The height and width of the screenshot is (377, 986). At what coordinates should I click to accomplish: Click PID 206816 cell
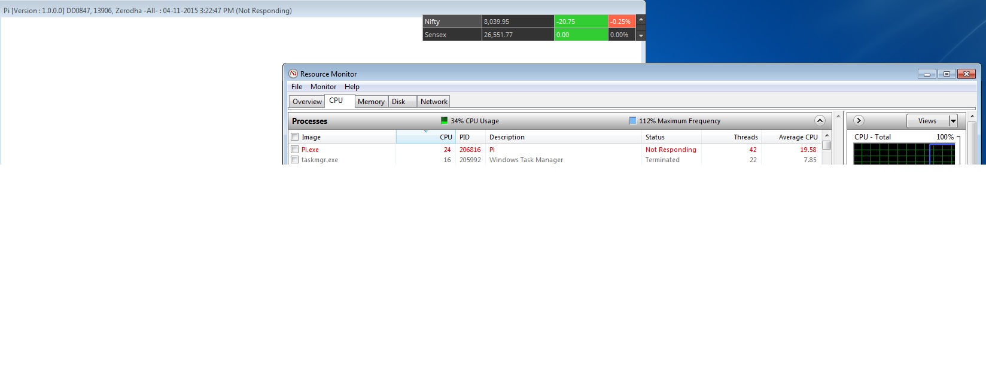[x=470, y=150]
